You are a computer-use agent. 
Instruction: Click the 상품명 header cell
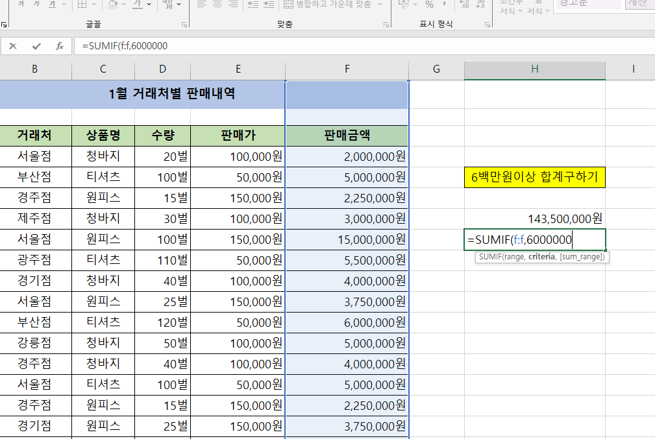(103, 136)
